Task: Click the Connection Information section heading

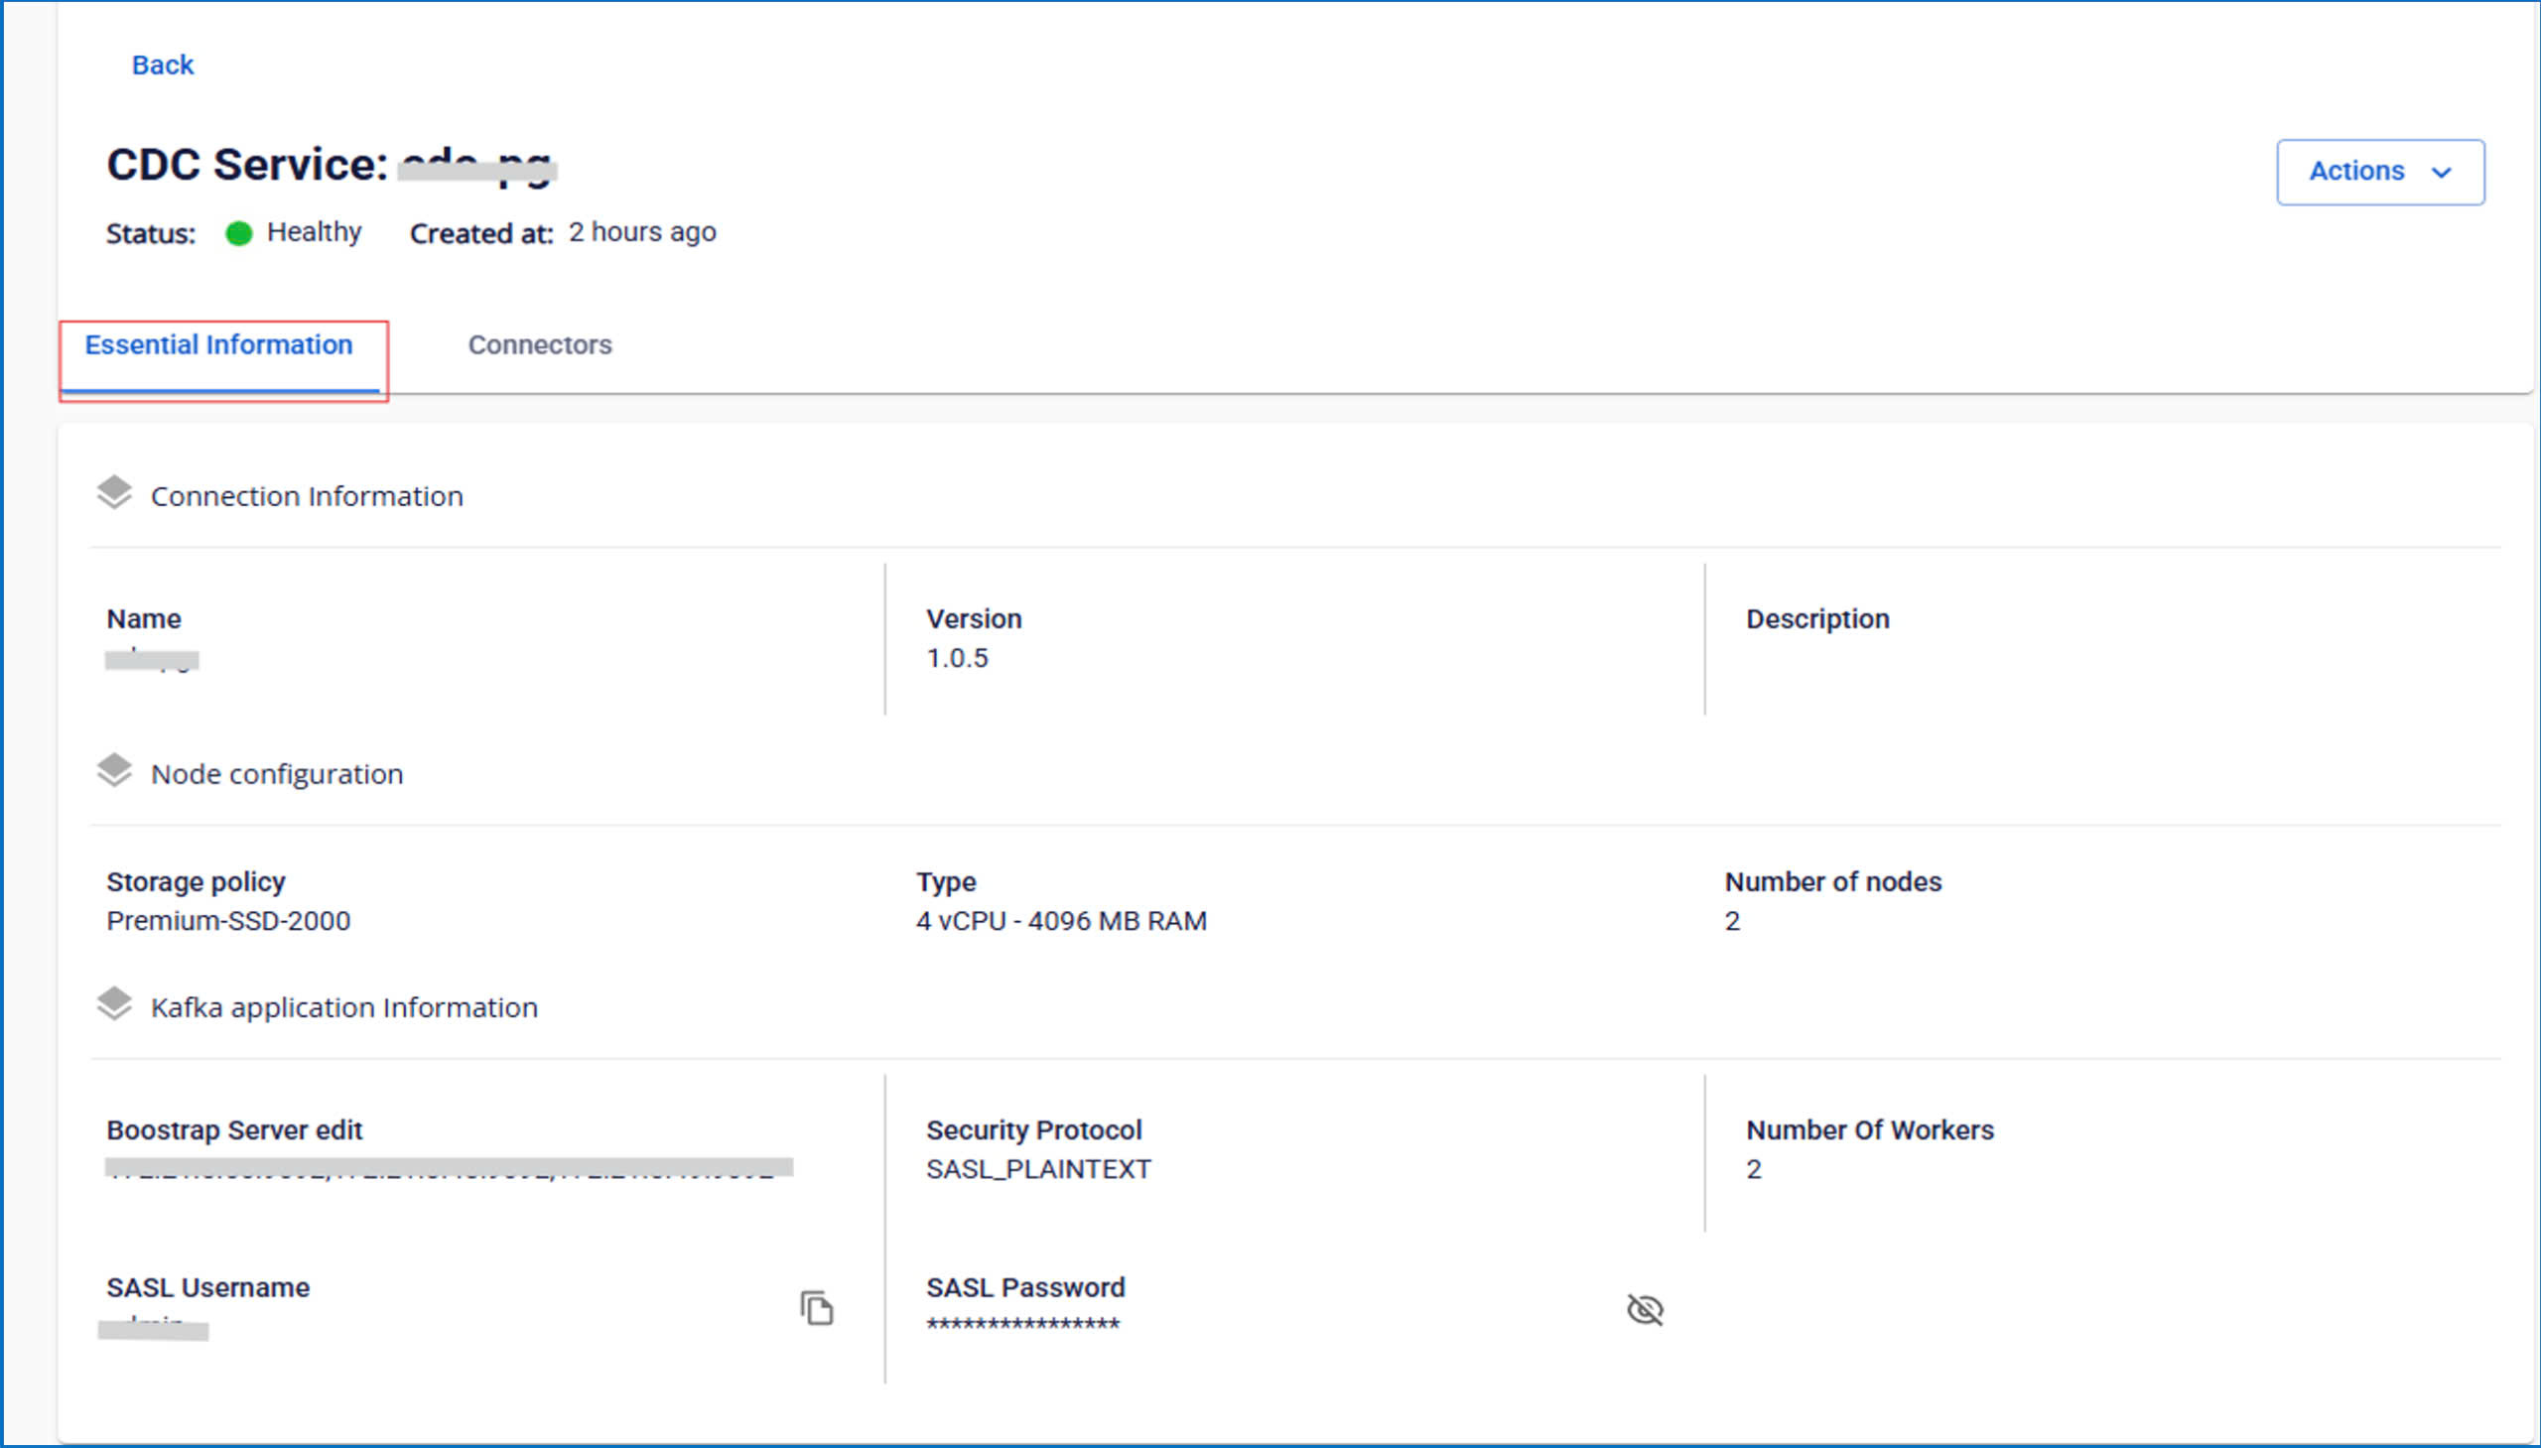Action: pyautogui.click(x=307, y=496)
